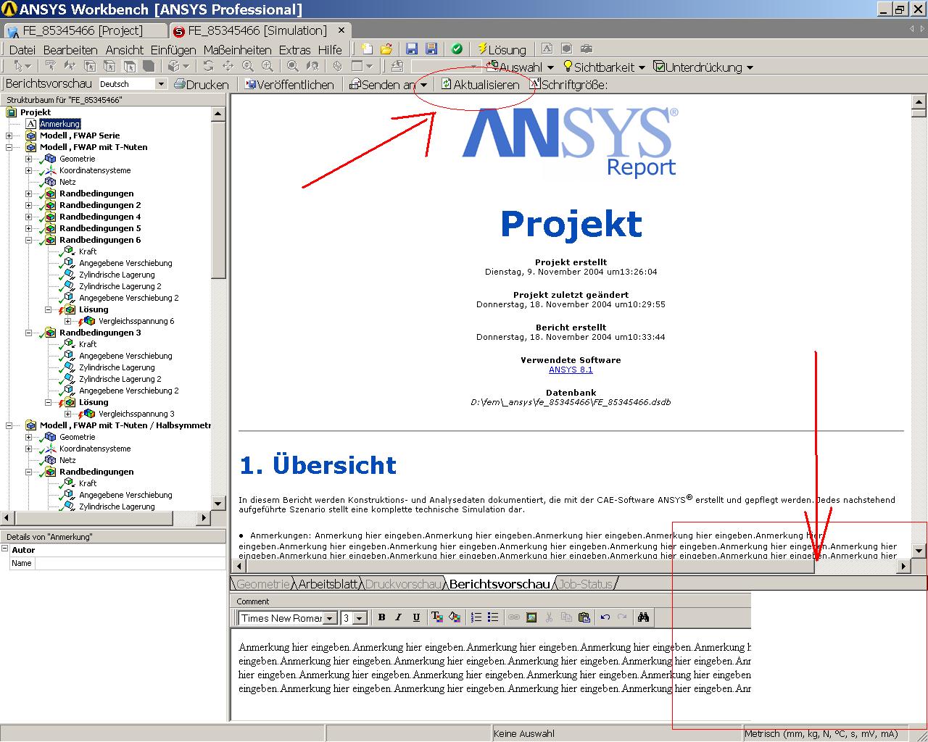The width and height of the screenshot is (928, 742).
Task: Click the scissors cut icon
Action: click(549, 617)
